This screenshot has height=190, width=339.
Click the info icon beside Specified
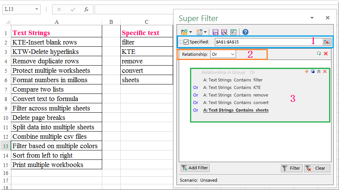pos(180,42)
